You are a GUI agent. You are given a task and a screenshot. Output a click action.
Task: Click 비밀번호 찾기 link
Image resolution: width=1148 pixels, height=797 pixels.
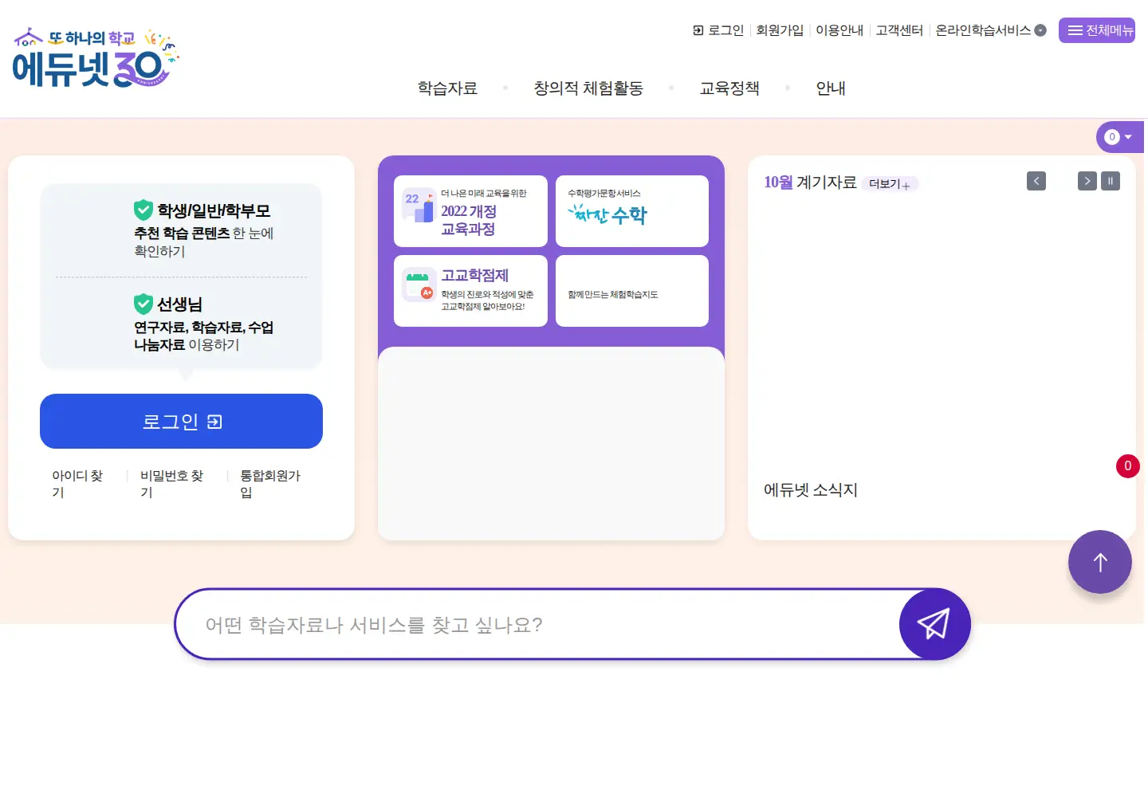coord(172,484)
